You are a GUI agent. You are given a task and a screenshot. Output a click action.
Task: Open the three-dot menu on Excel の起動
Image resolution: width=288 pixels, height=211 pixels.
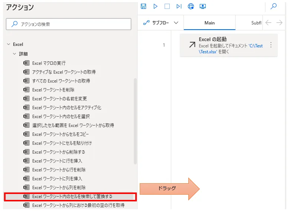[x=271, y=45]
